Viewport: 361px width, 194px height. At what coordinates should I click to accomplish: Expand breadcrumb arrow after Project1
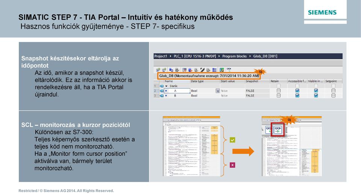[170, 56]
